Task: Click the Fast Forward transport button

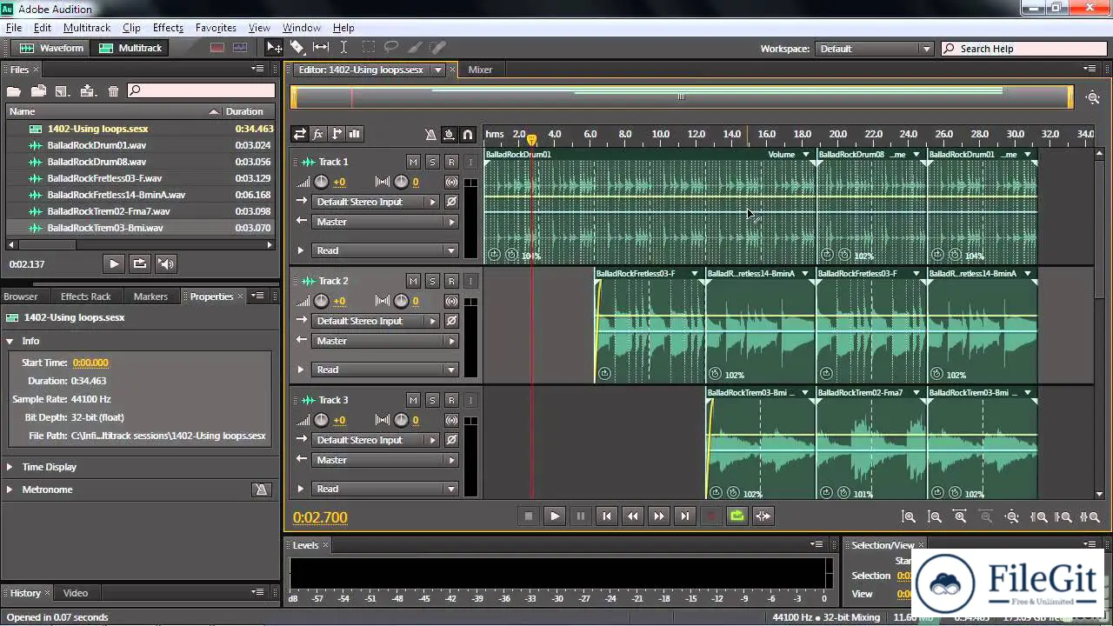Action: pos(658,516)
